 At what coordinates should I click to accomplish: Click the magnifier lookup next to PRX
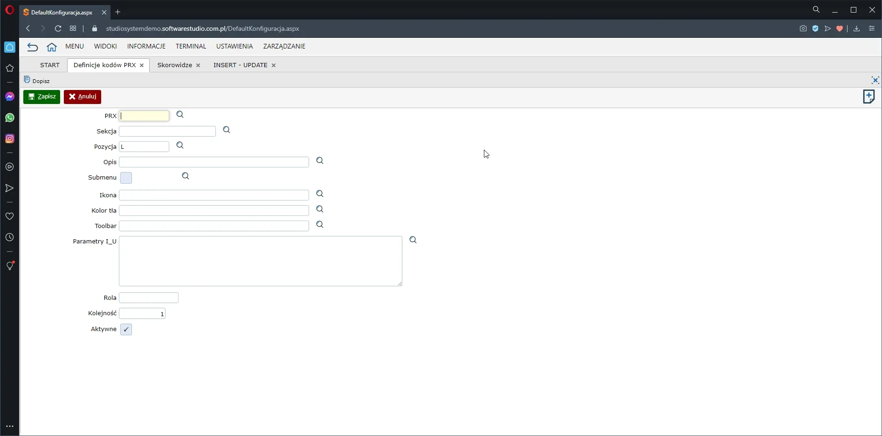click(180, 115)
